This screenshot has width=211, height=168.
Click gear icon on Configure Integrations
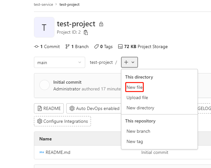point(40,121)
